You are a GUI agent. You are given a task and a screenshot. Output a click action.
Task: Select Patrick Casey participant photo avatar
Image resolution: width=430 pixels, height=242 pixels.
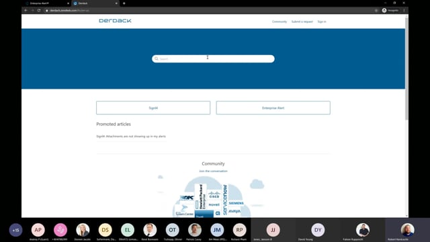click(x=195, y=230)
